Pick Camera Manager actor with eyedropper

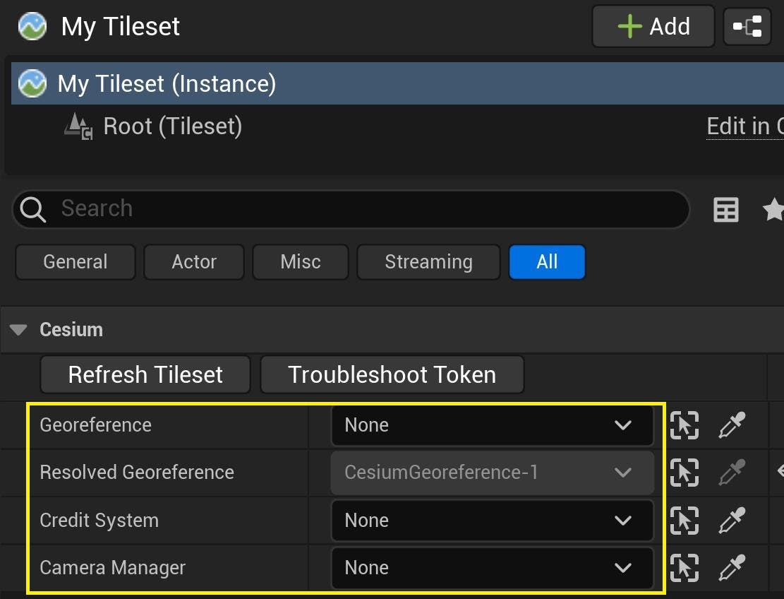pos(732,568)
